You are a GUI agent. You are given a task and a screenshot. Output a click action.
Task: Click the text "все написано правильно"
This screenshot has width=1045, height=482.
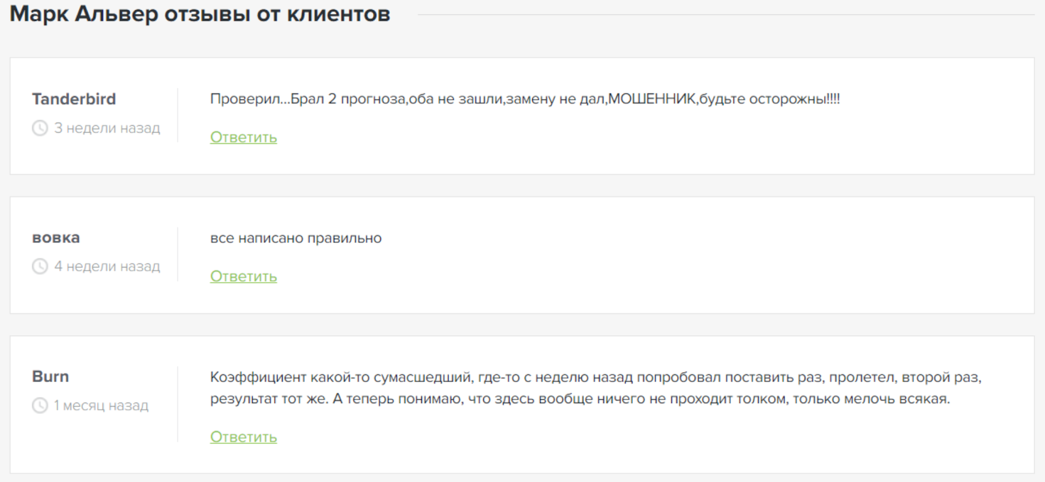point(296,238)
